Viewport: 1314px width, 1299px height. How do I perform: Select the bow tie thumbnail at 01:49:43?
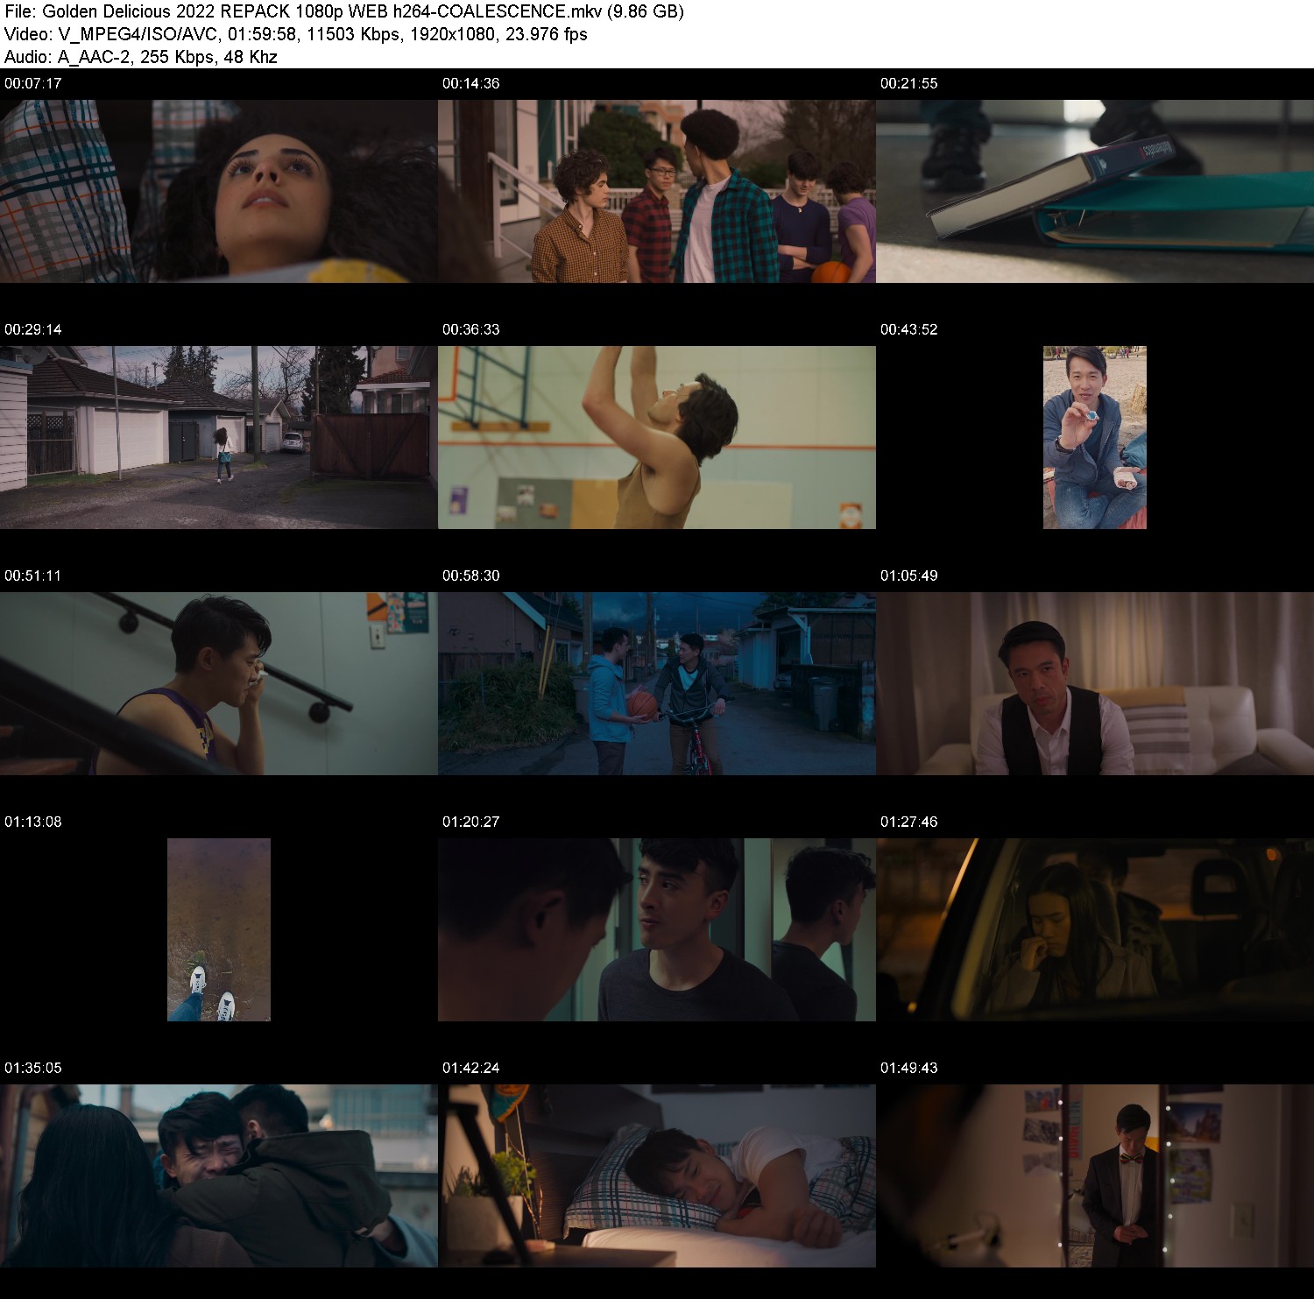pyautogui.click(x=1095, y=1175)
